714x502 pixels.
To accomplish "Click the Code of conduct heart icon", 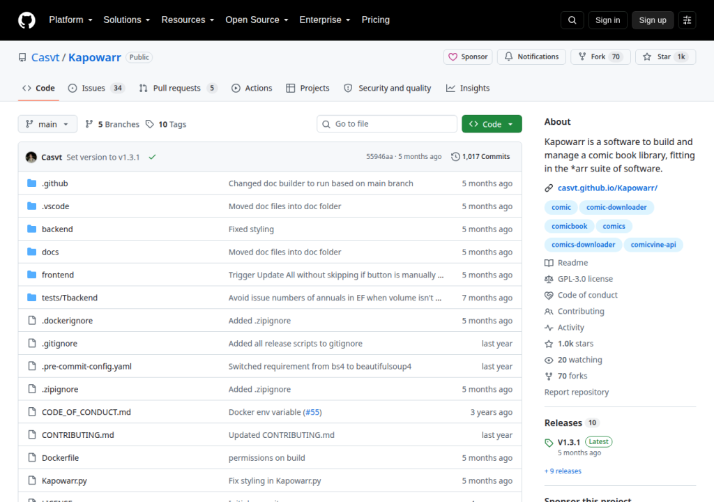I will [x=549, y=295].
